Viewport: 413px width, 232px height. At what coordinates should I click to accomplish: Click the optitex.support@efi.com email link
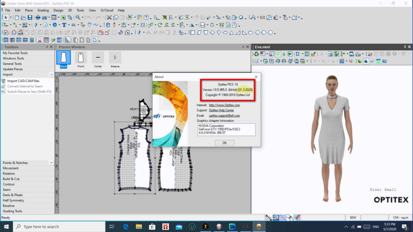pos(224,116)
